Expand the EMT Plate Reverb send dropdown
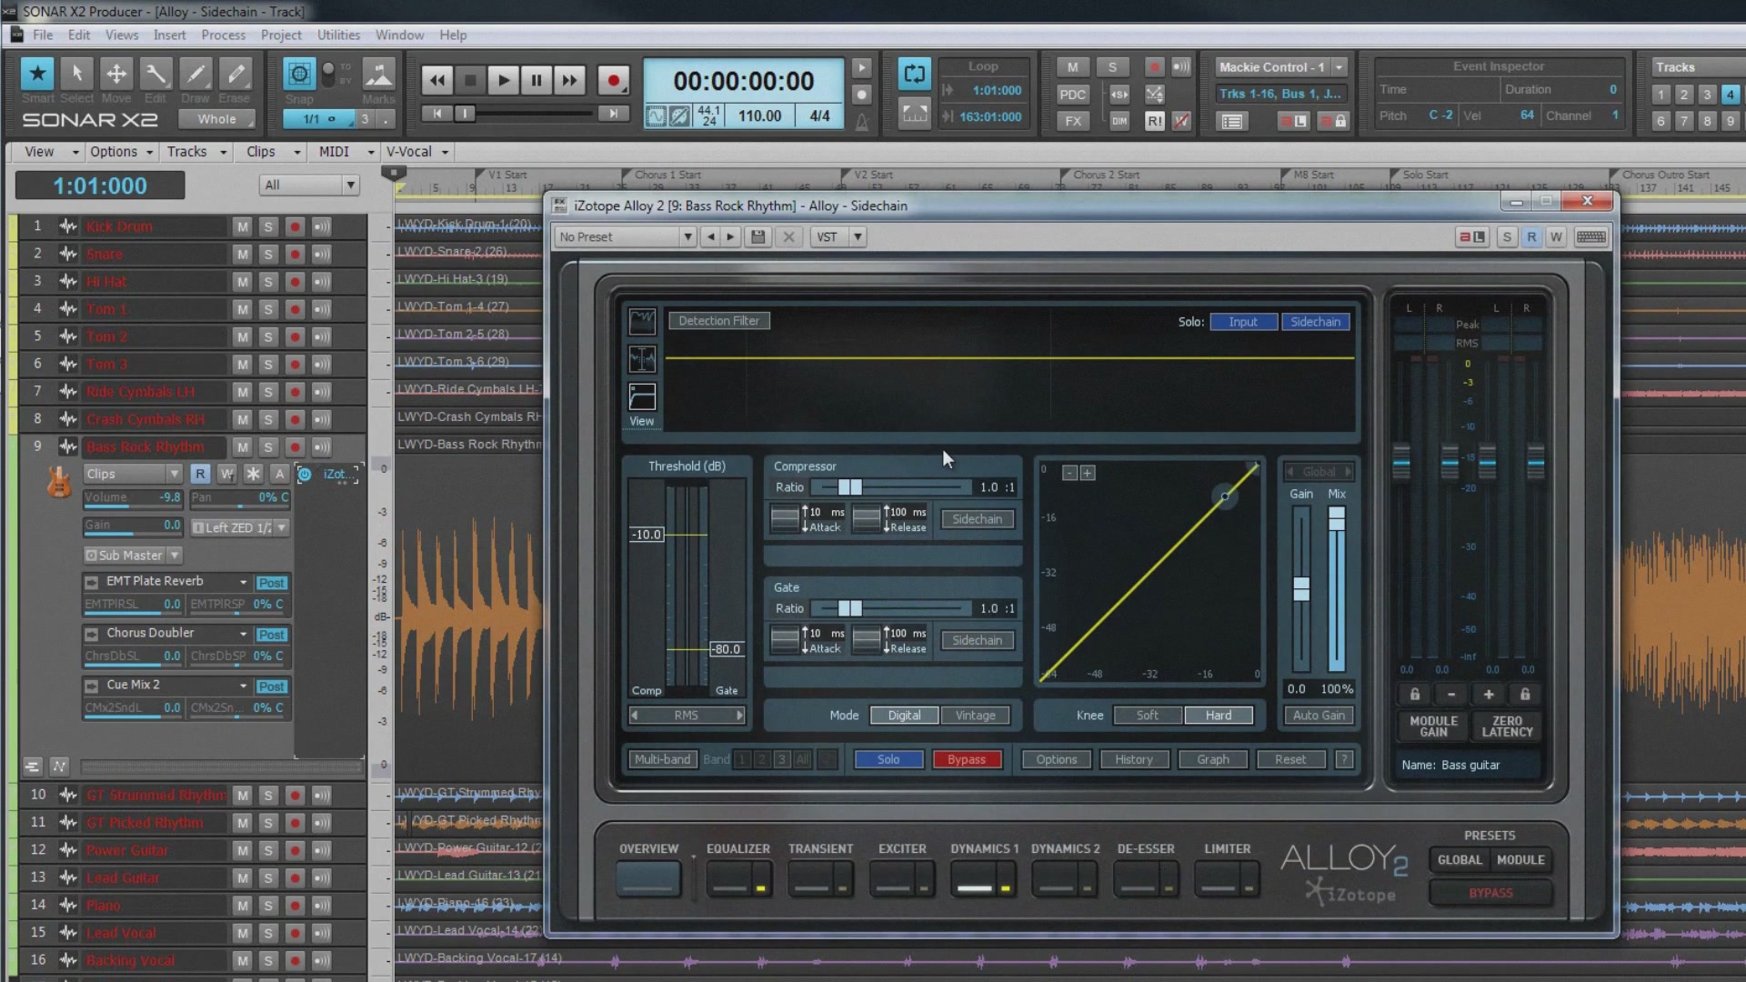Viewport: 1746px width, 982px height. click(x=243, y=582)
